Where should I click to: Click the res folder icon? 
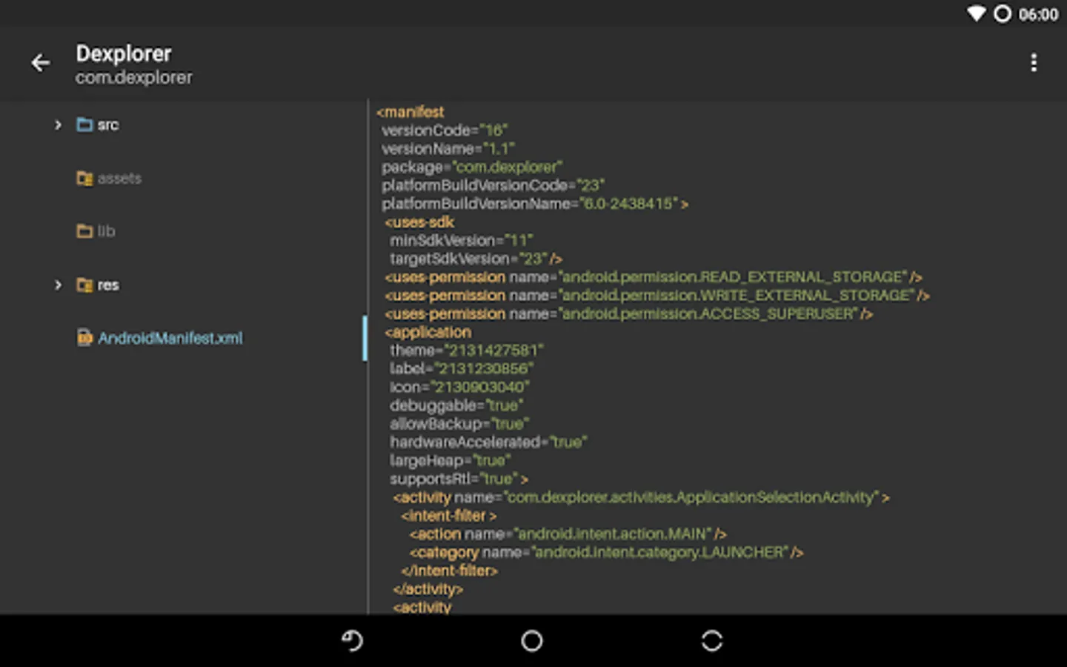coord(84,285)
